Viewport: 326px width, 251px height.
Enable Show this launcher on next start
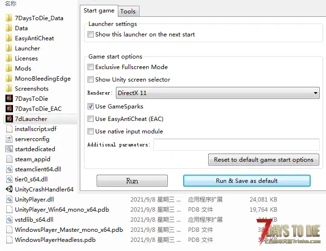coord(91,35)
